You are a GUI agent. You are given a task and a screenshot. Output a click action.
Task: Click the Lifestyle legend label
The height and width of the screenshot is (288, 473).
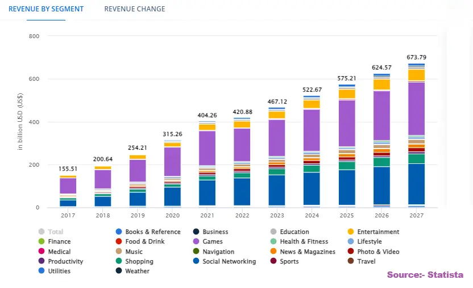(x=370, y=241)
